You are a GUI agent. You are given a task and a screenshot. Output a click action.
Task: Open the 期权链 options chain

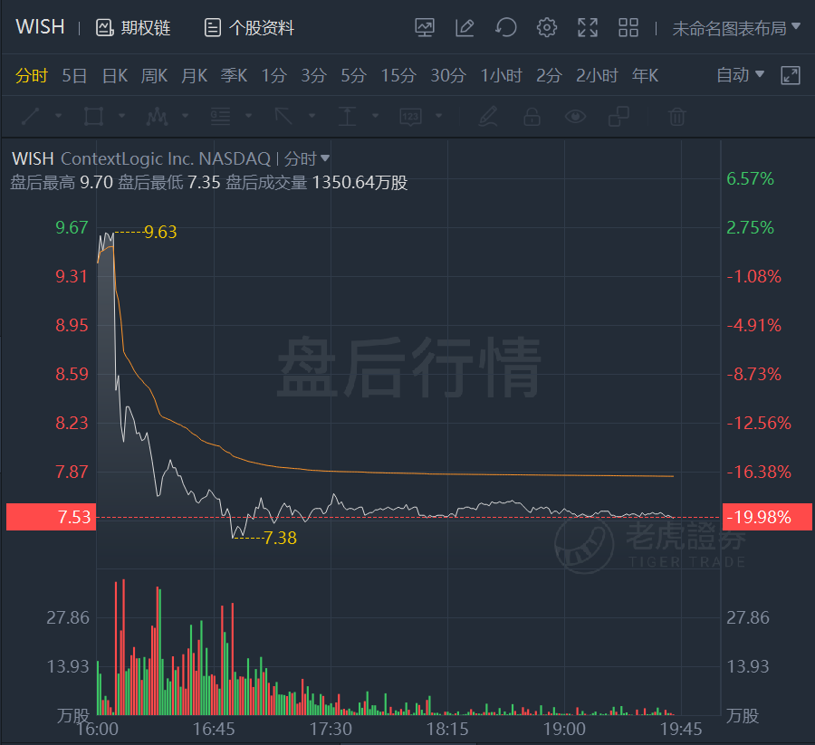pyautogui.click(x=133, y=27)
